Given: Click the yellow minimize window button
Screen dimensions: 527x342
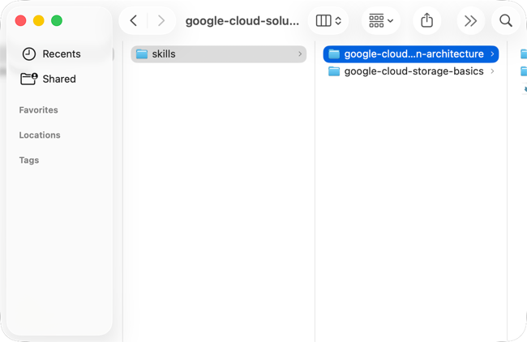Looking at the screenshot, I should pos(39,21).
